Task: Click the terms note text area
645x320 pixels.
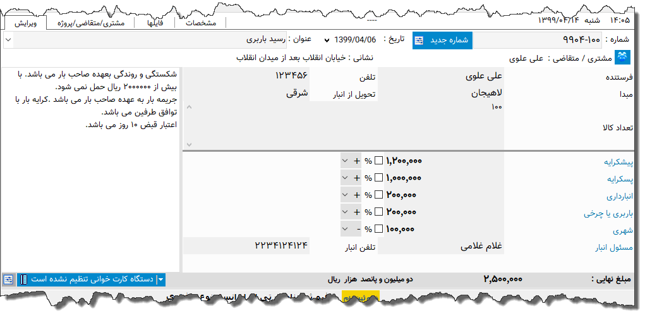Action: 90,169
